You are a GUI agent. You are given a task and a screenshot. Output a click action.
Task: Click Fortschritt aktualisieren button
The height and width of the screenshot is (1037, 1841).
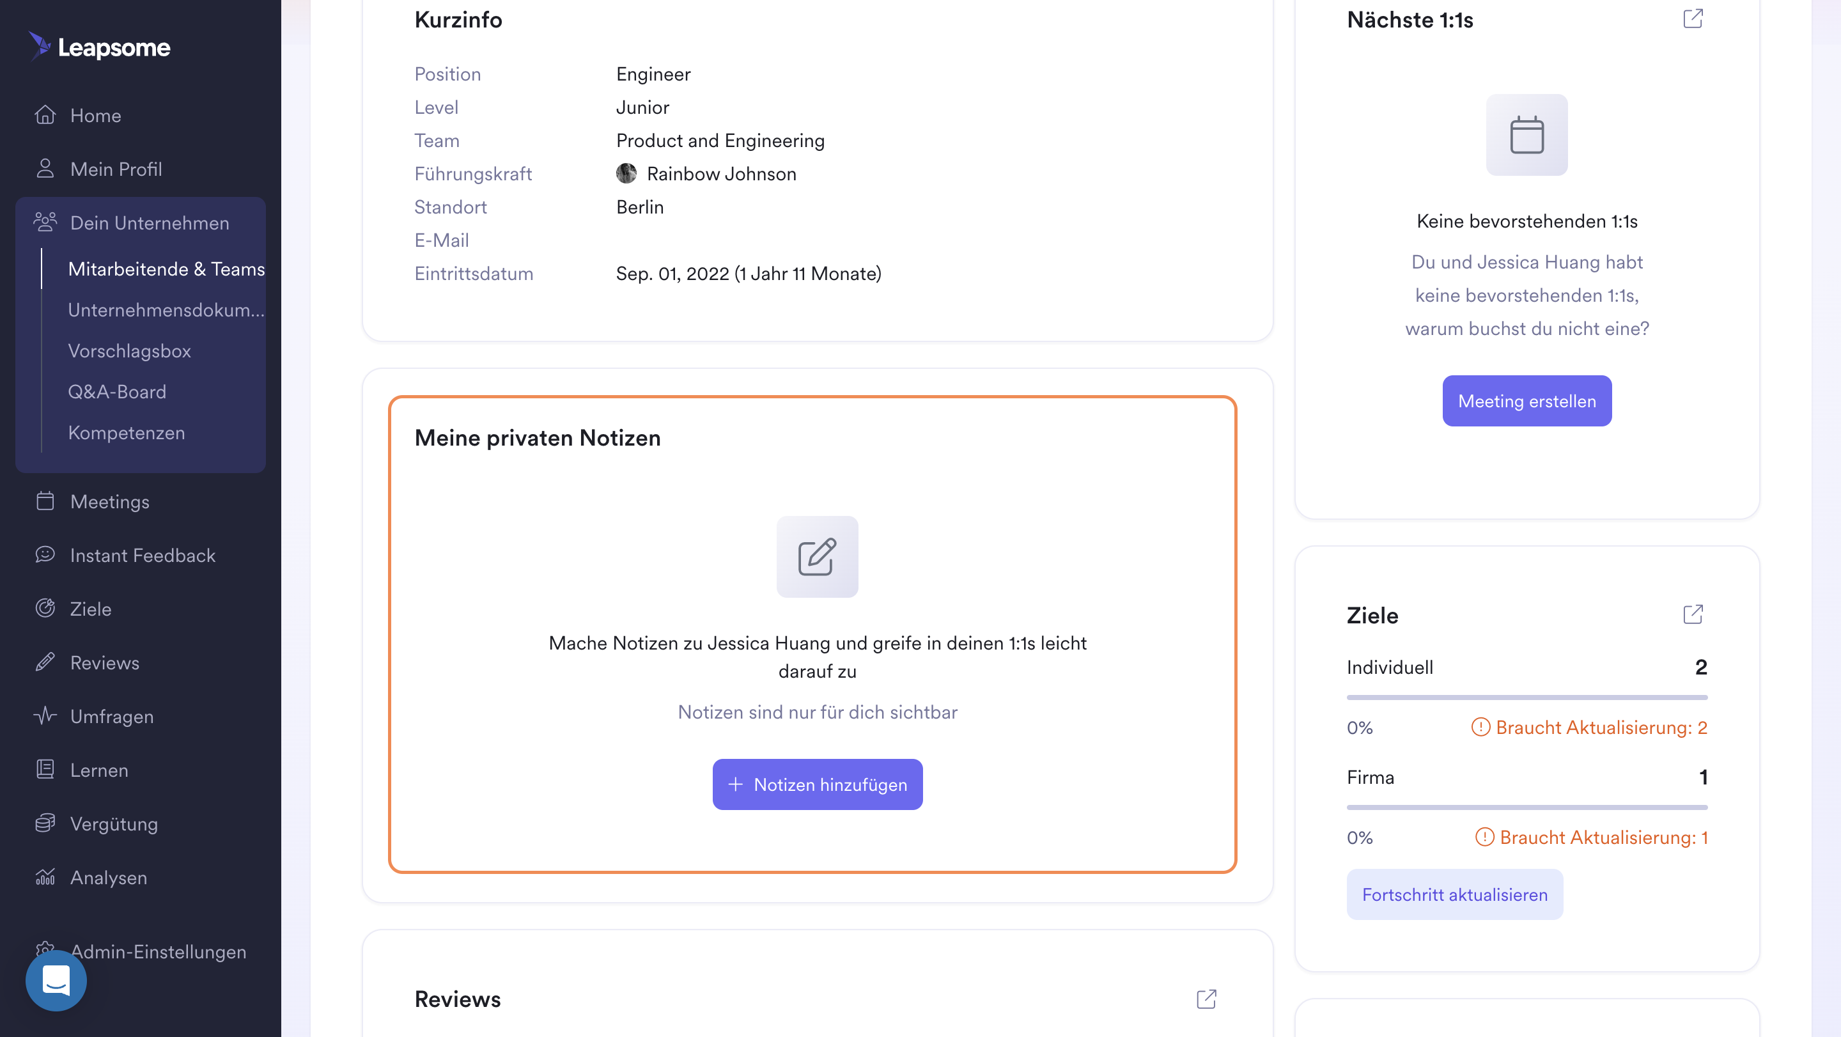(x=1454, y=894)
